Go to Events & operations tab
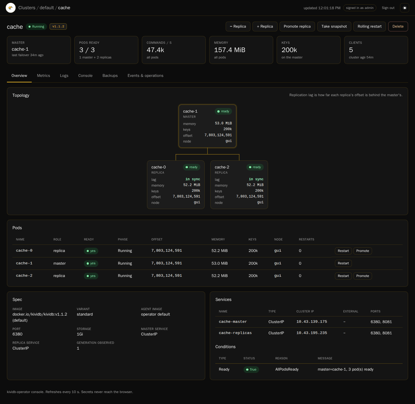This screenshot has height=404, width=415. (146, 76)
